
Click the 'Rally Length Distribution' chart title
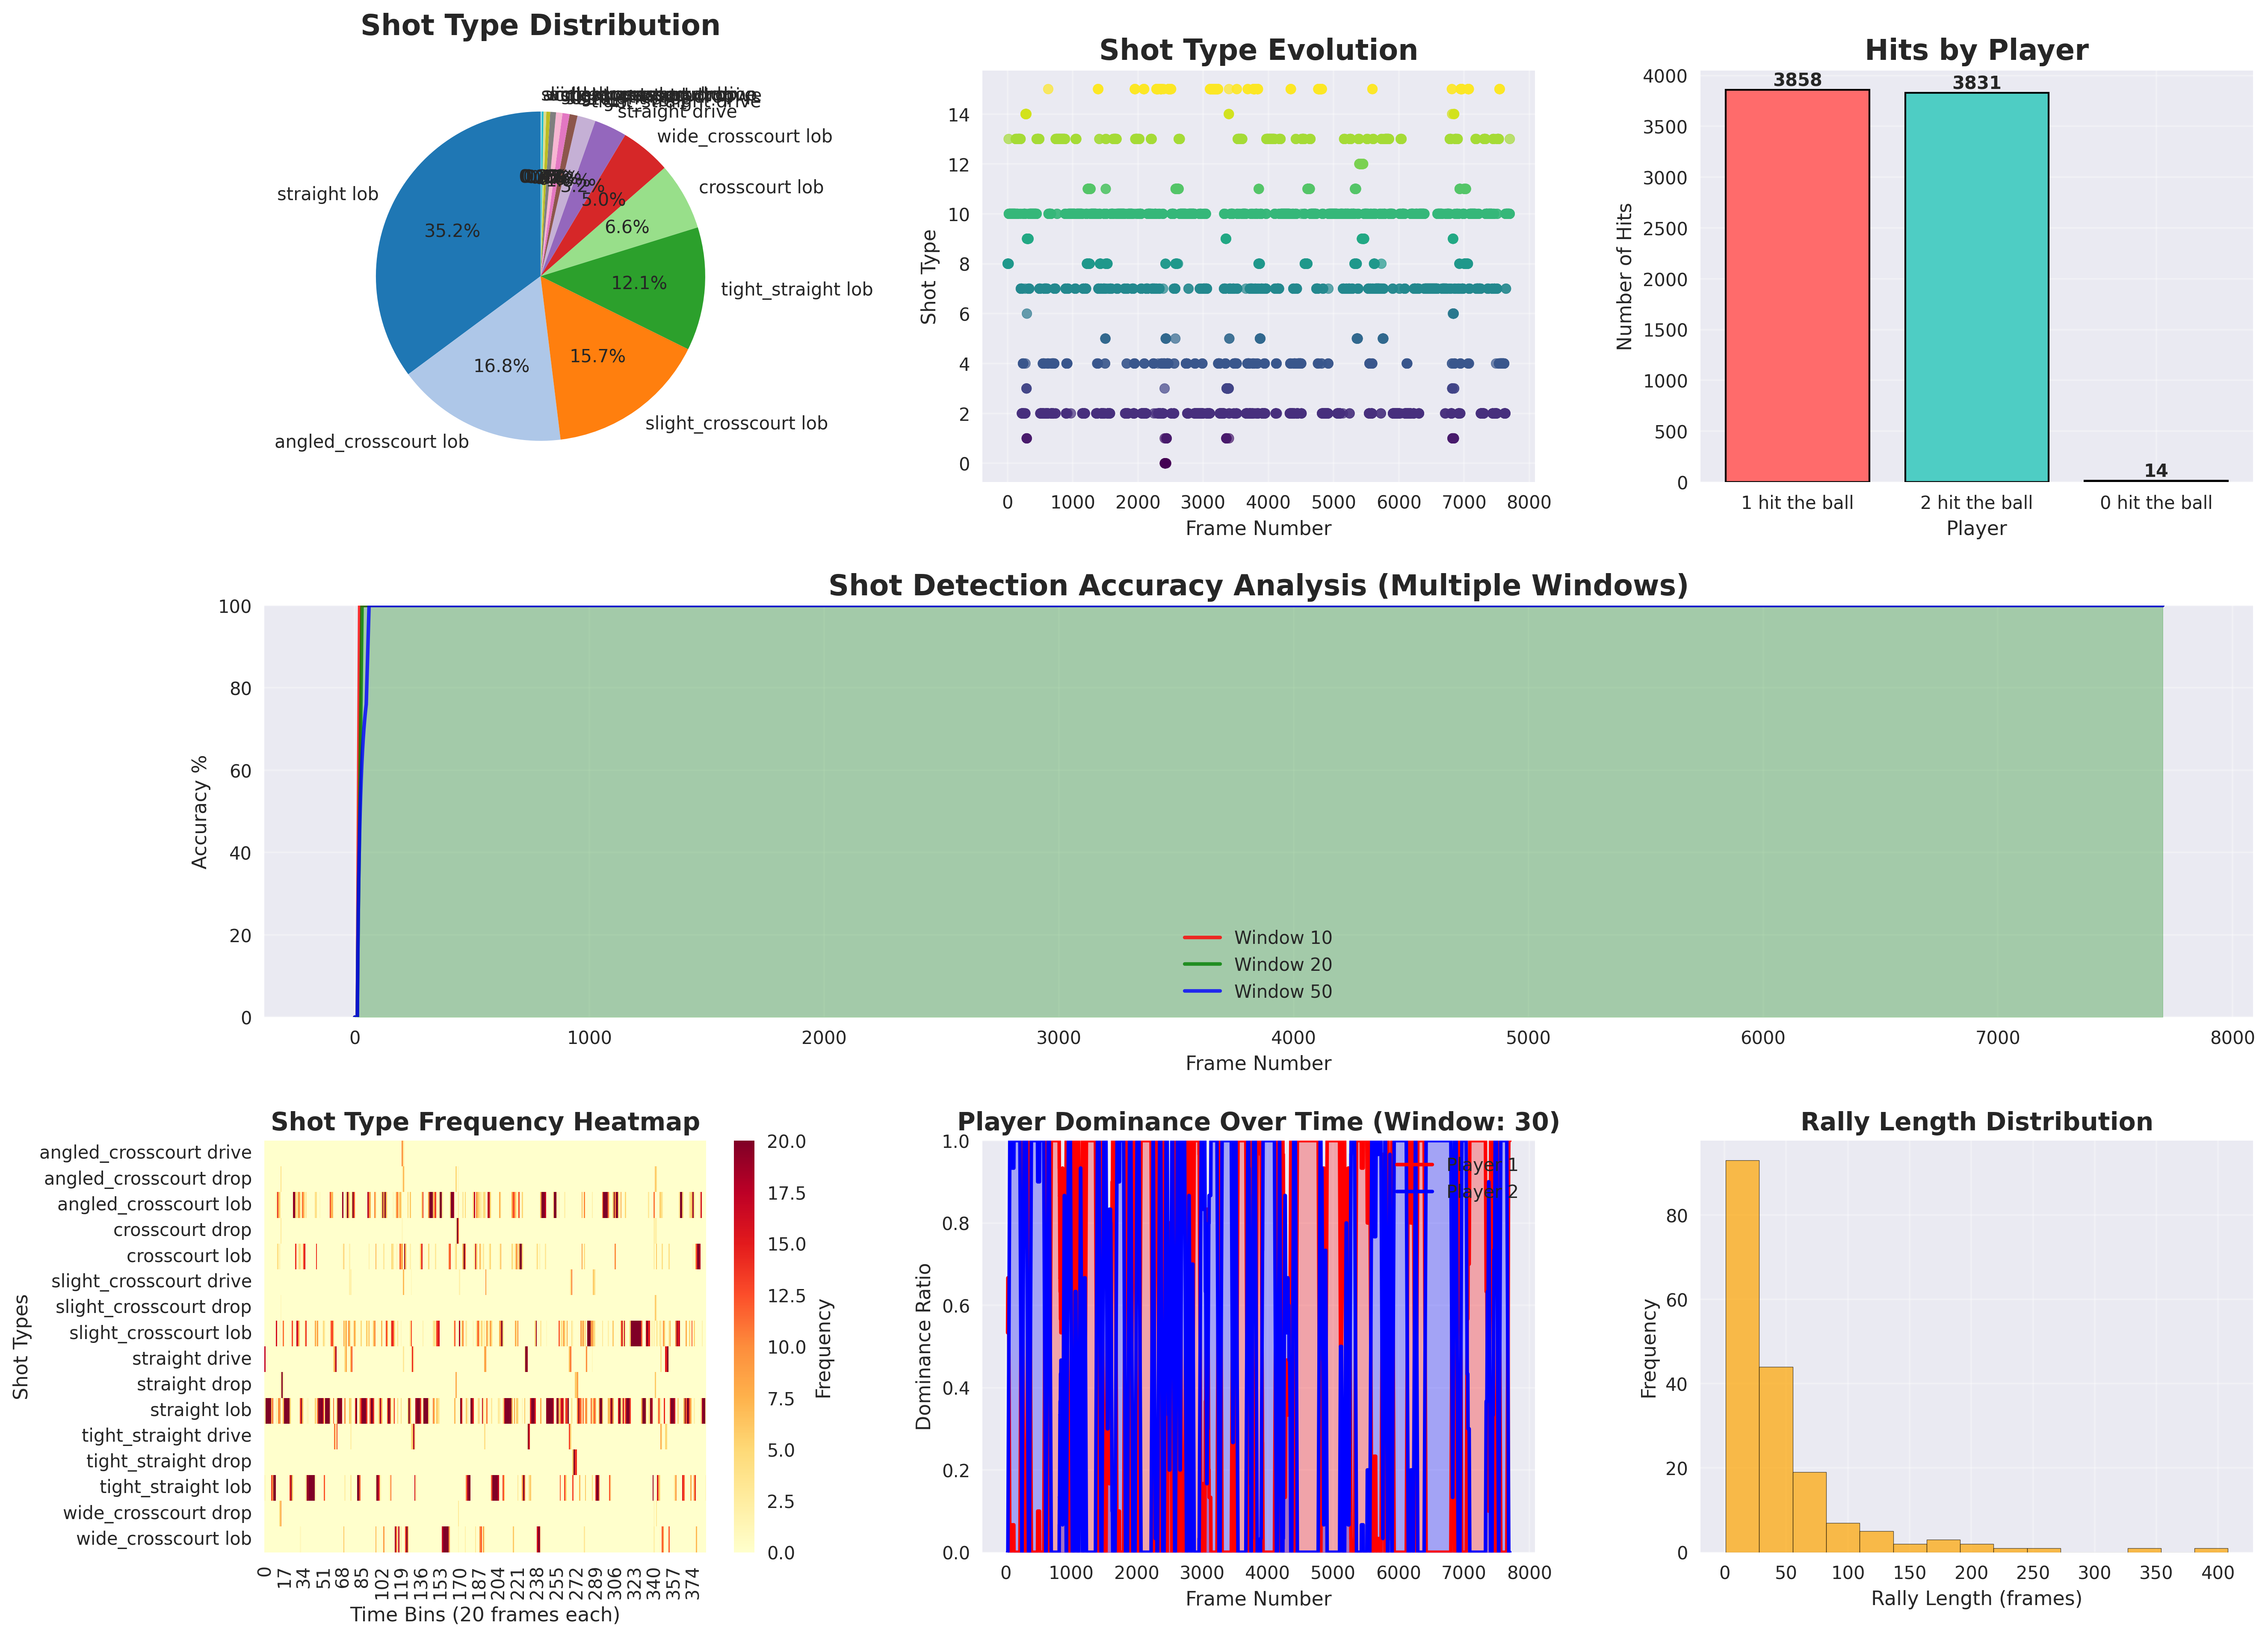pos(1976,1122)
